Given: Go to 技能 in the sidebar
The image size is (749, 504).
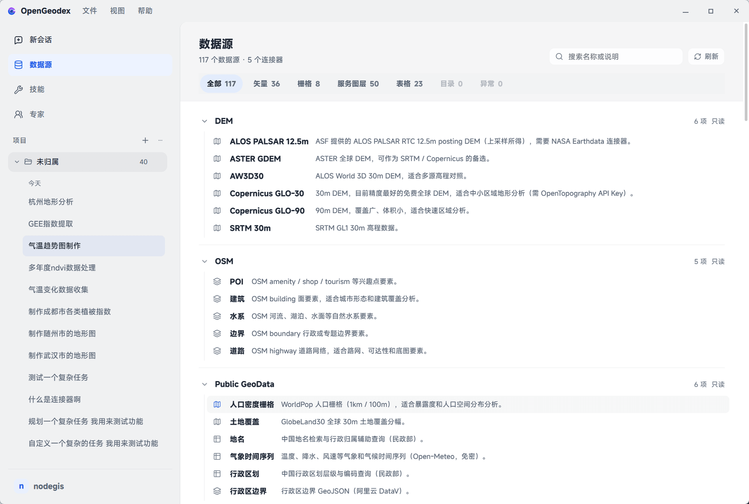Looking at the screenshot, I should click(x=90, y=89).
